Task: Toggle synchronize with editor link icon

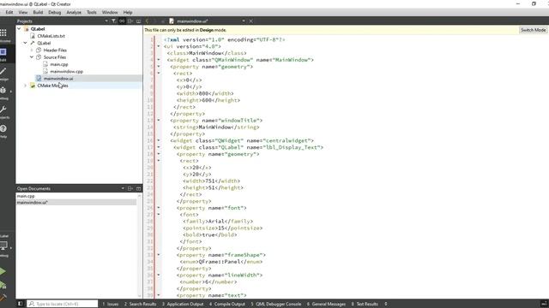Action: tap(122, 21)
